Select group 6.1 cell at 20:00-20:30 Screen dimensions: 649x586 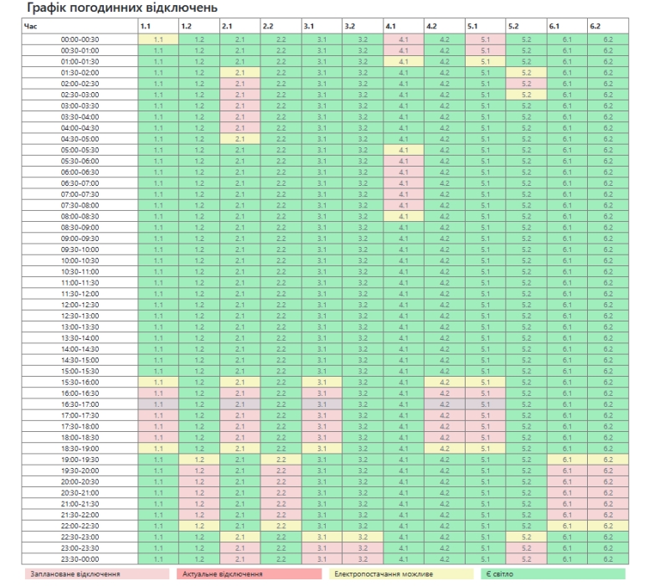coord(568,481)
